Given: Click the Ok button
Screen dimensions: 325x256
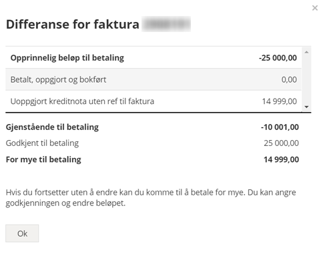Looking at the screenshot, I should [x=22, y=233].
